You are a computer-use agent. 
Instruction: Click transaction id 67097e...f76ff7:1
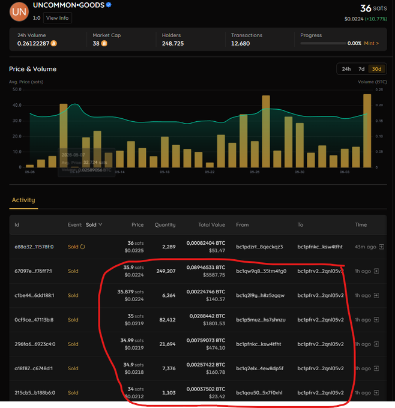[x=34, y=271]
